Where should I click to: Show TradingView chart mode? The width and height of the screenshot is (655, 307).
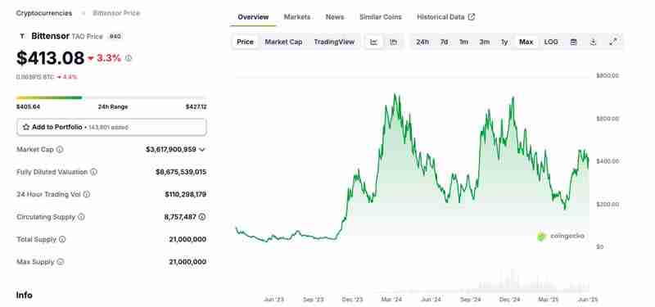[x=334, y=42]
